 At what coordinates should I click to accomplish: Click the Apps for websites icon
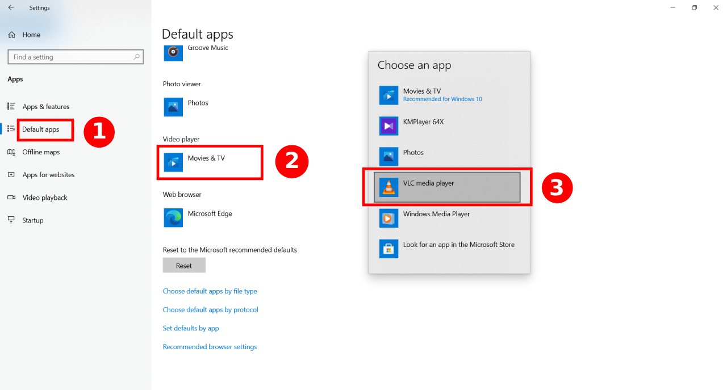click(x=11, y=175)
